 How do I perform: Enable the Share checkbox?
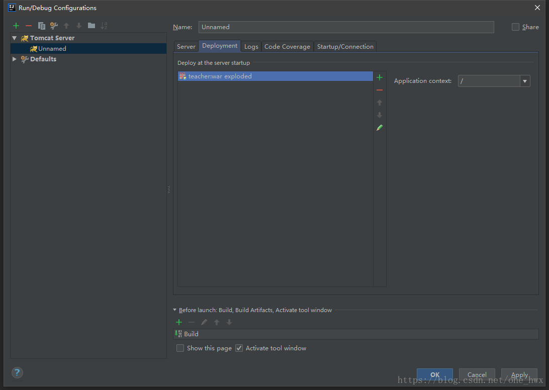click(515, 27)
